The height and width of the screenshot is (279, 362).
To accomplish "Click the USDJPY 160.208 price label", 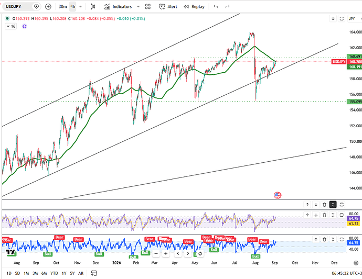I will tap(347, 62).
